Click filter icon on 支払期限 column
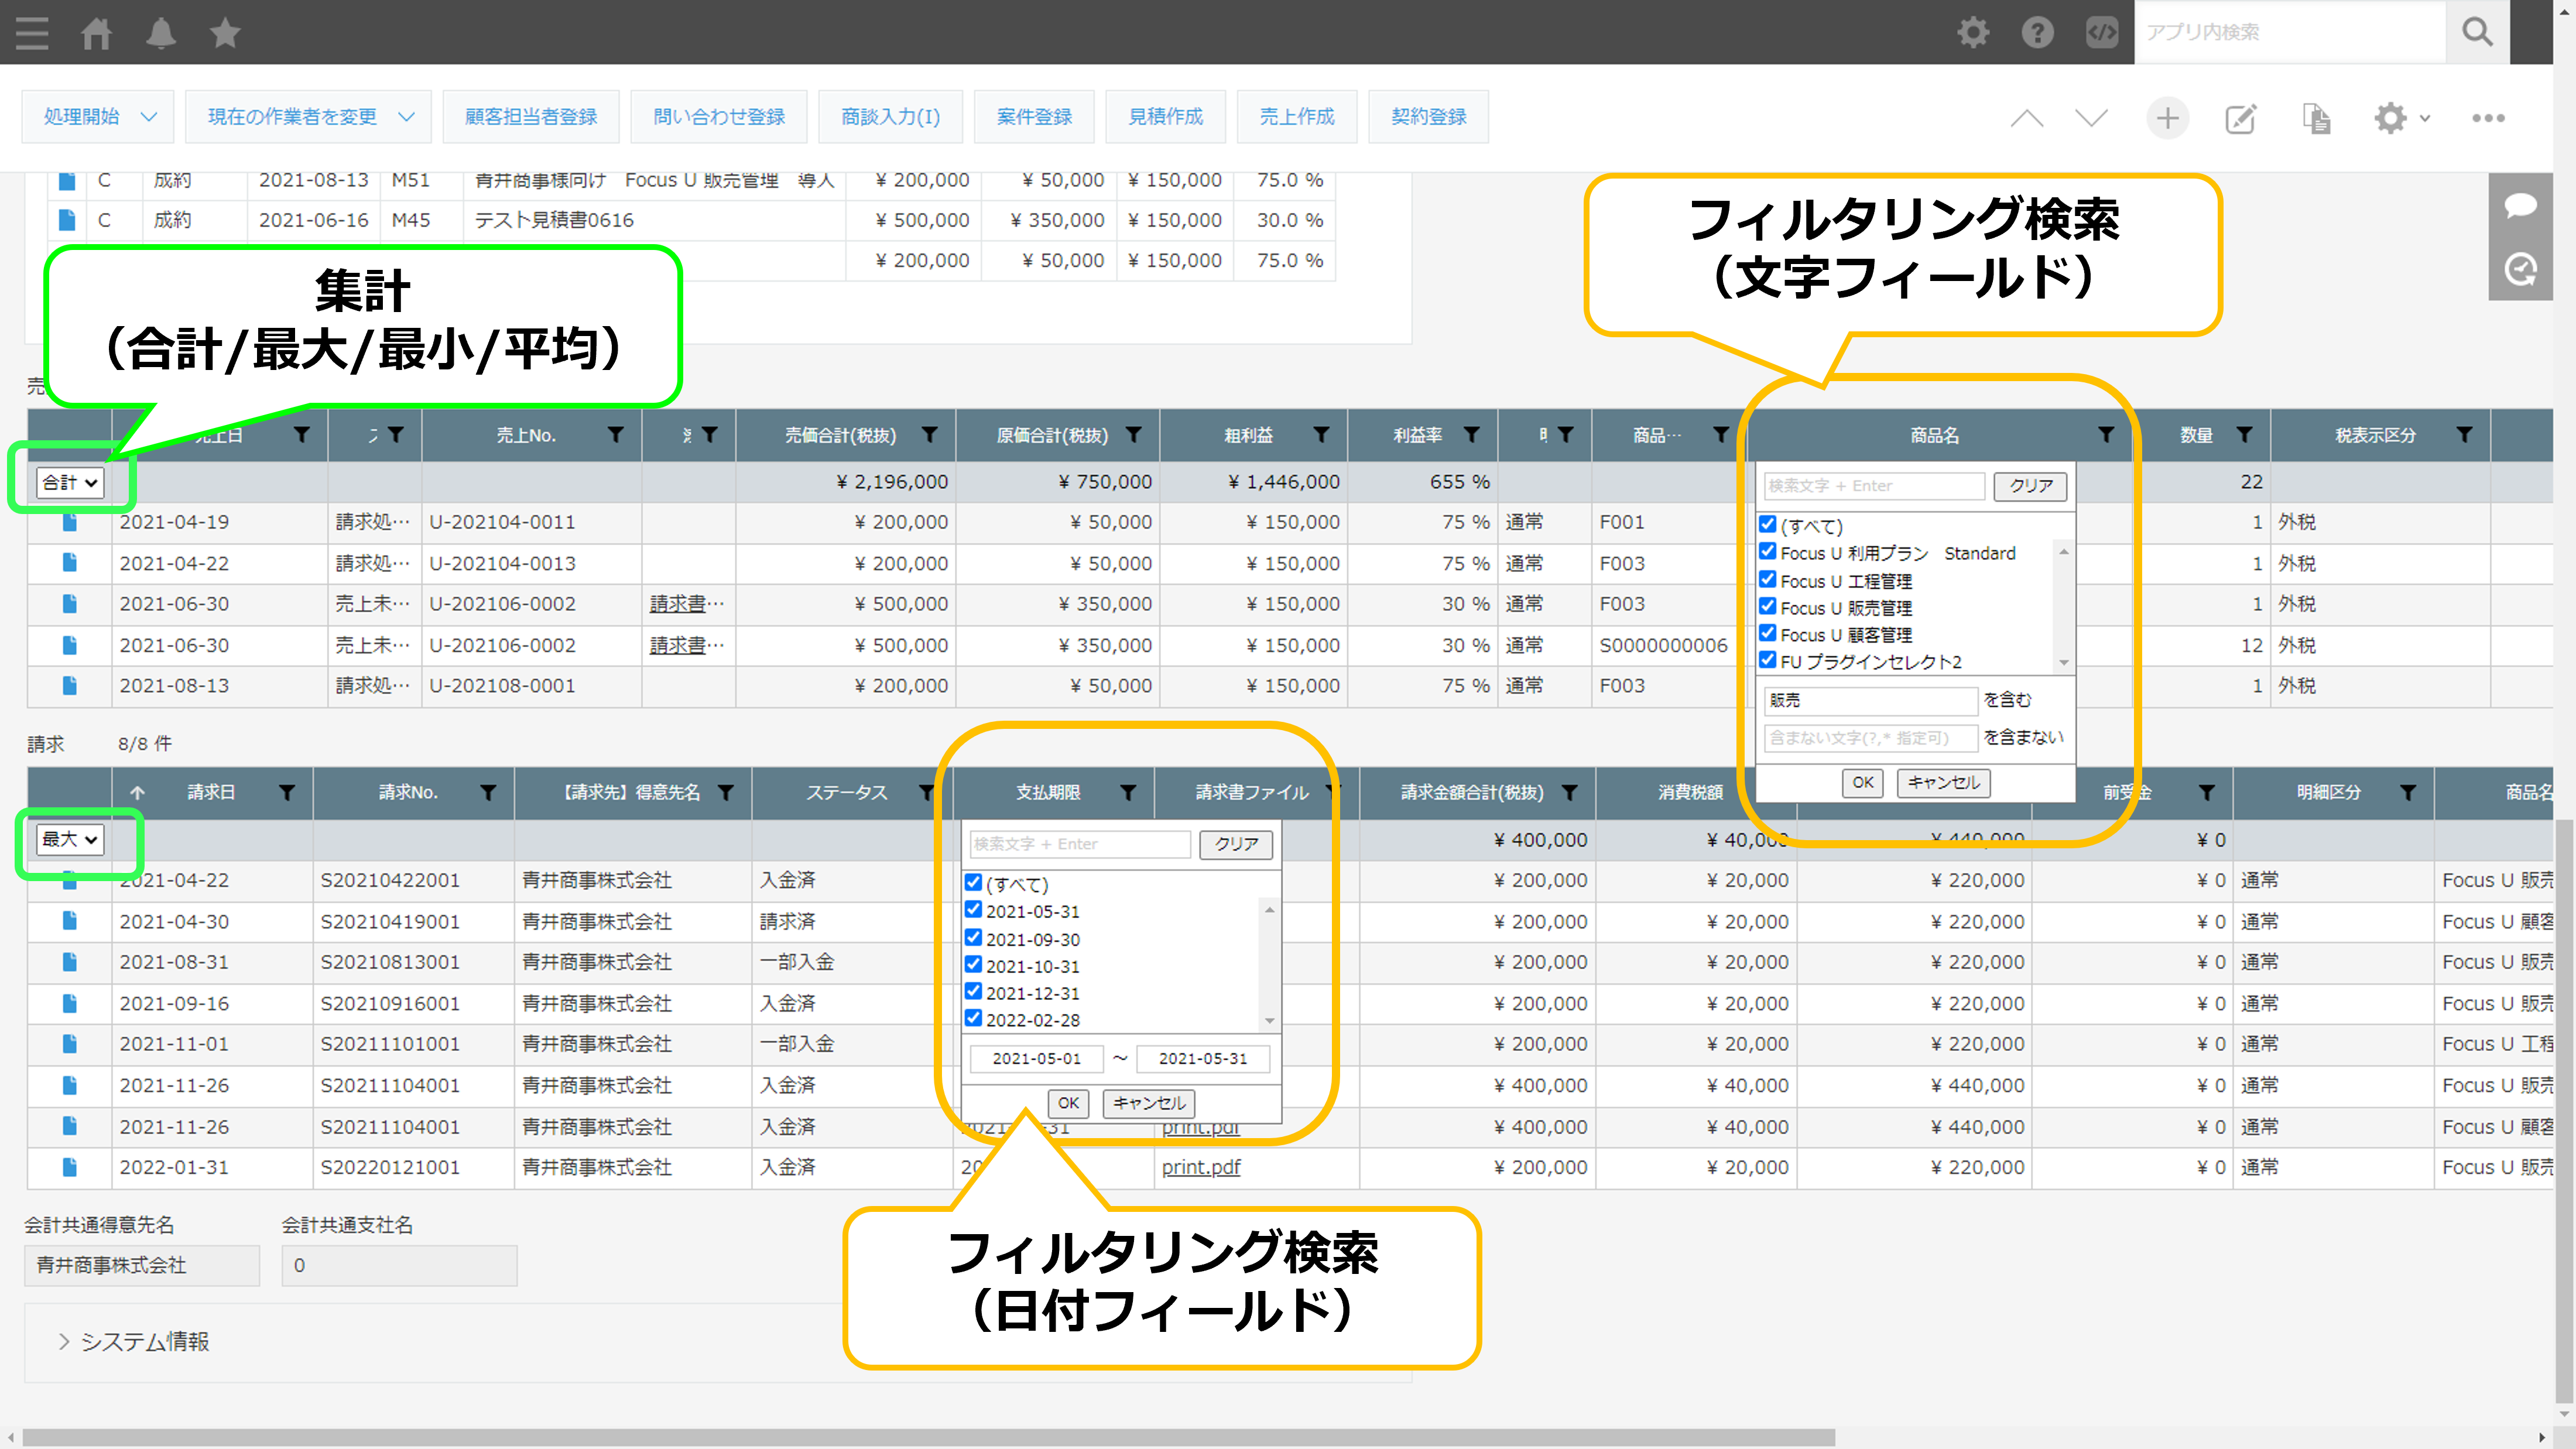Screen dimensions: 2576x1449 point(1127,793)
